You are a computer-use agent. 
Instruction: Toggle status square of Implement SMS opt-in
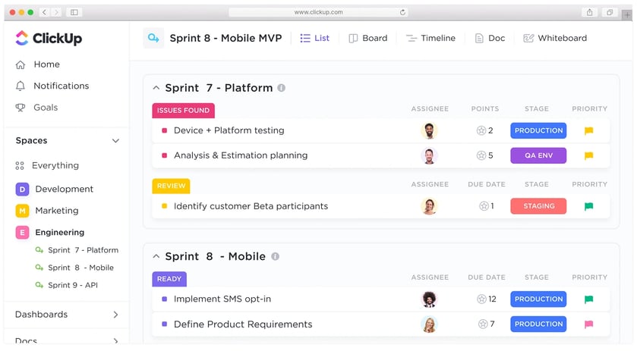tap(165, 299)
